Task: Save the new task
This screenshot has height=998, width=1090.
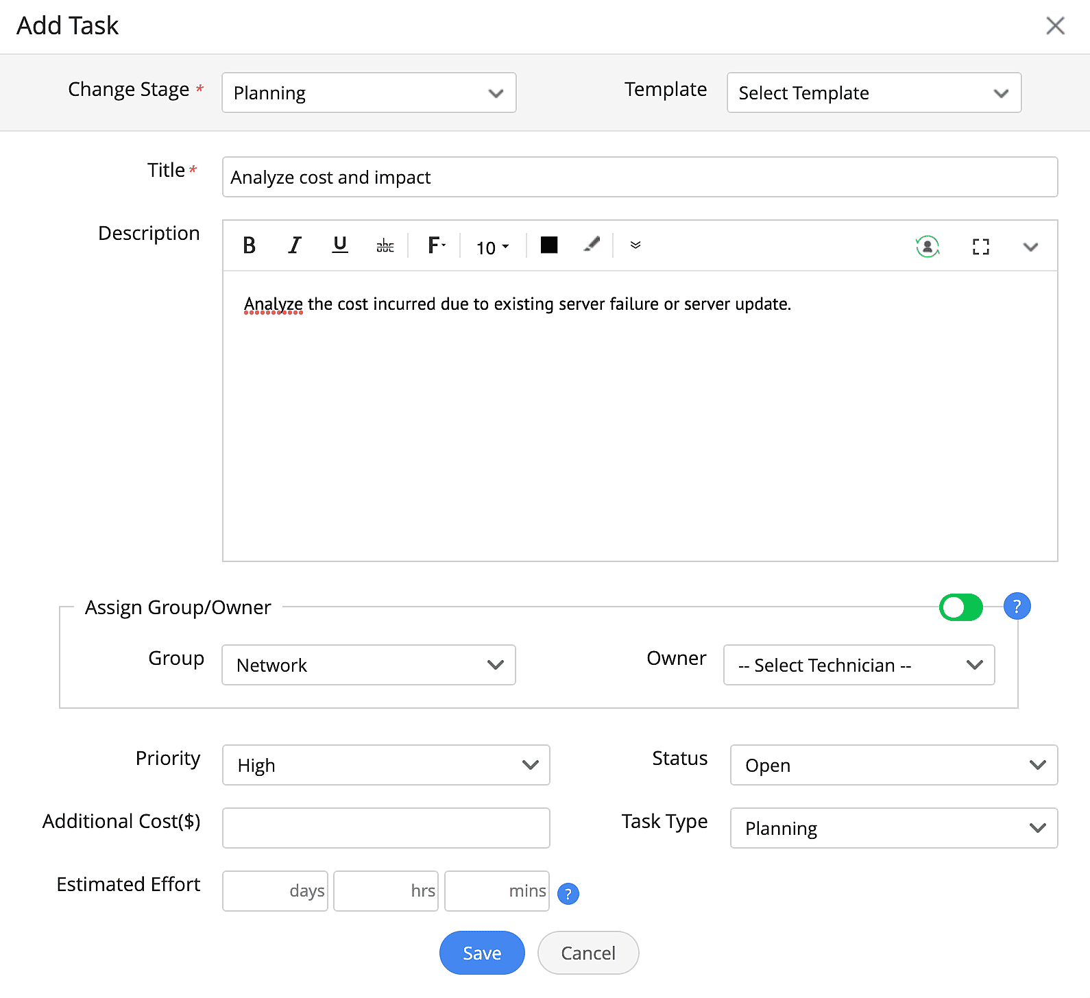Action: (482, 953)
